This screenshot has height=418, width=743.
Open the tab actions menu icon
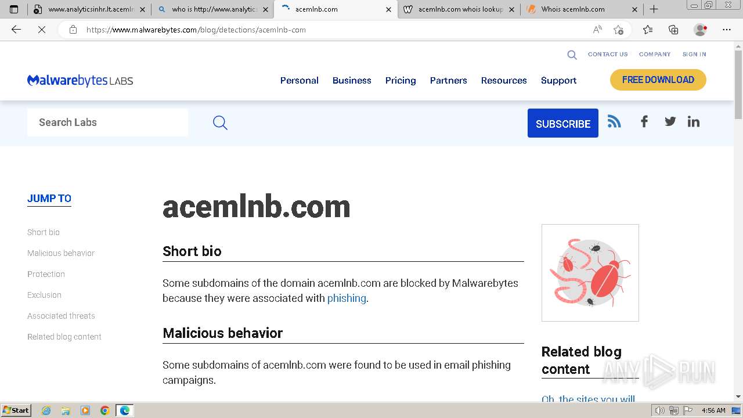[14, 9]
